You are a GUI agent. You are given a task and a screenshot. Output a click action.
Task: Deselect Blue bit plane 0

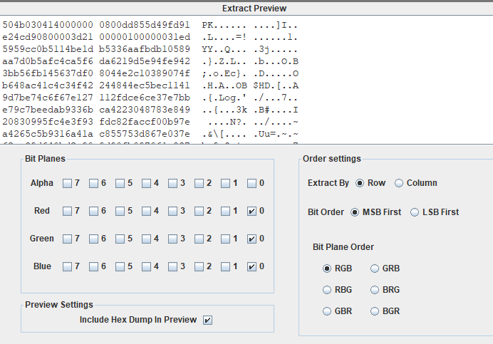click(252, 266)
